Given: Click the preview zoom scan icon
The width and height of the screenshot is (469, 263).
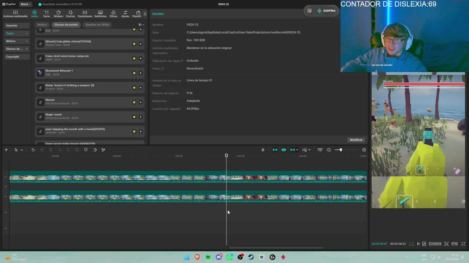Looking at the screenshot, I should coord(446,244).
